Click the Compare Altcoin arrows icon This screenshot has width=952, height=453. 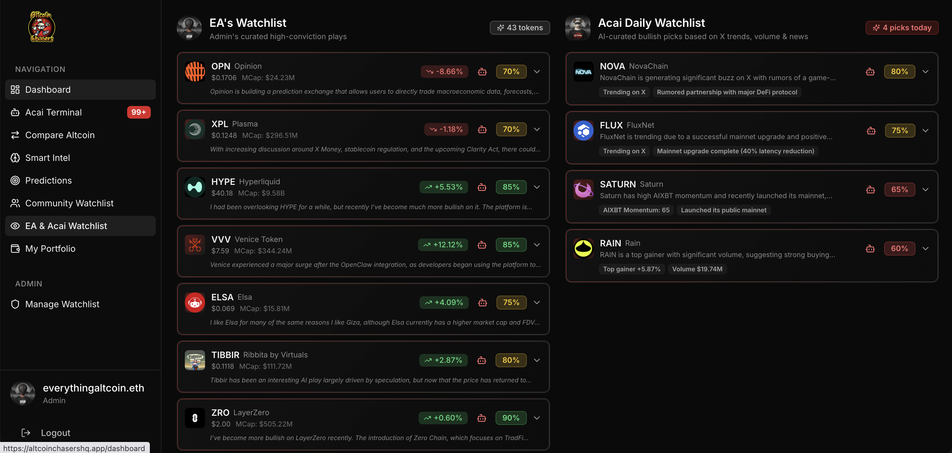15,135
